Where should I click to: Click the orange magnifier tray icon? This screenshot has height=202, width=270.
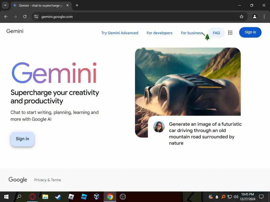[223, 197]
